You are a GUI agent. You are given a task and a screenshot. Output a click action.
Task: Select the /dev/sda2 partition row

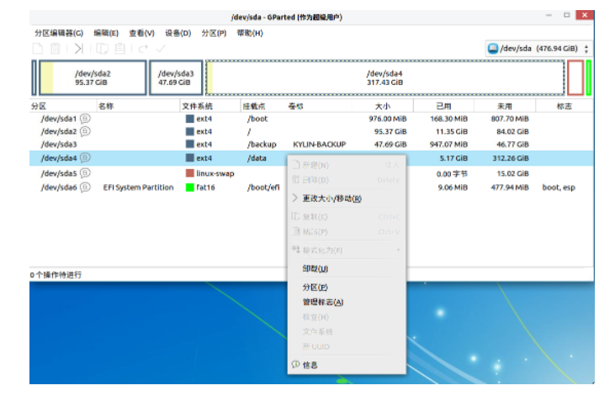[311, 131]
